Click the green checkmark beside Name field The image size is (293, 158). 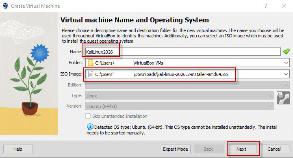[286, 51]
